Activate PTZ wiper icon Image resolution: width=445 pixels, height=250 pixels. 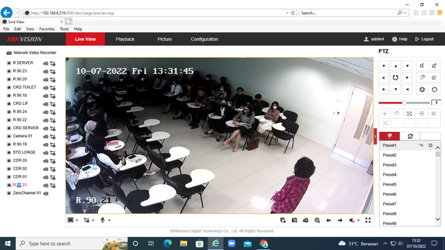397,114
